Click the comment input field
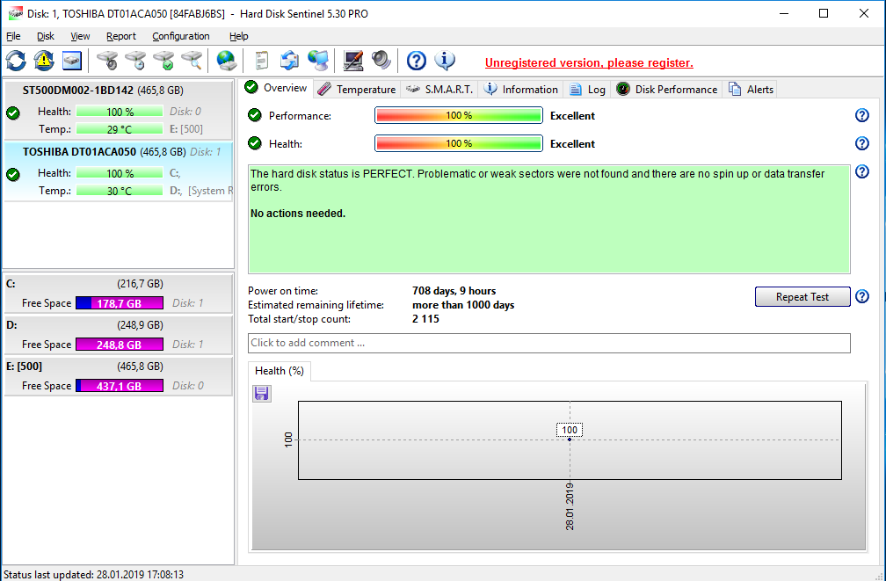 pyautogui.click(x=548, y=343)
